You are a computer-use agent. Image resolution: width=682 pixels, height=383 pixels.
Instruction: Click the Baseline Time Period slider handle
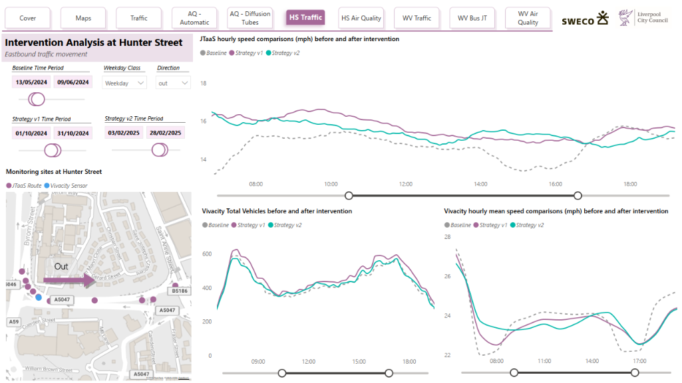[x=37, y=99]
